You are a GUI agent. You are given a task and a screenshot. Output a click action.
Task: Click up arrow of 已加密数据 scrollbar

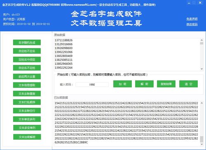(x=201, y=103)
